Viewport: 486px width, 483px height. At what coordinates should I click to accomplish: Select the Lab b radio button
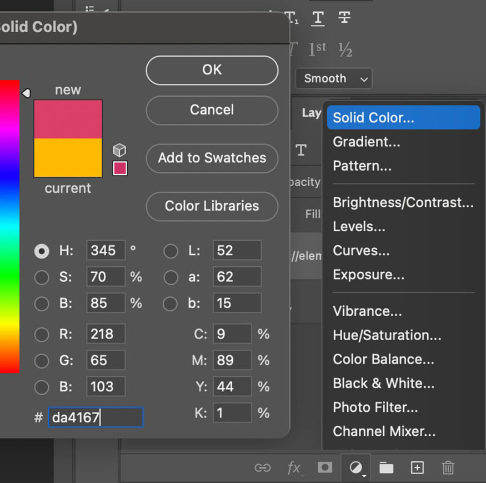coord(171,303)
